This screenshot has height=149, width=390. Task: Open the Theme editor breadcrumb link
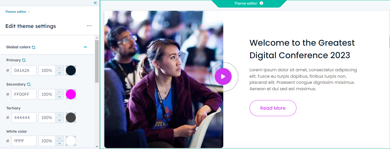point(16,12)
